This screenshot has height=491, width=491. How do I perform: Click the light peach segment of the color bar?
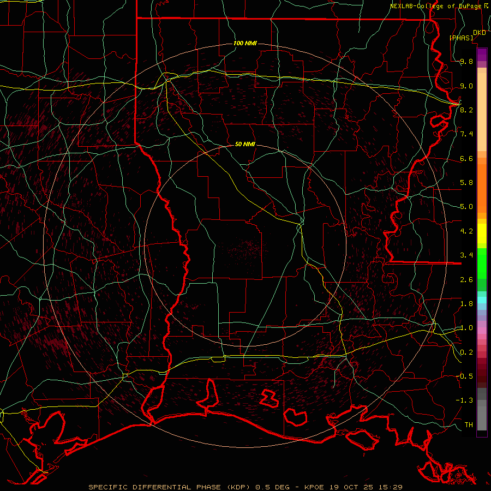click(482, 112)
